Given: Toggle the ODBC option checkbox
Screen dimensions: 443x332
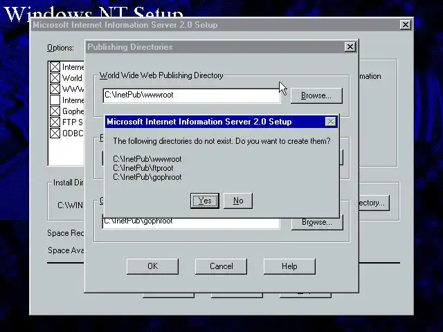Looking at the screenshot, I should [x=55, y=133].
